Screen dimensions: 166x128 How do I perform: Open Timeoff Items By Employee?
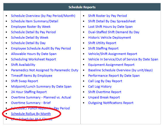(32, 76)
